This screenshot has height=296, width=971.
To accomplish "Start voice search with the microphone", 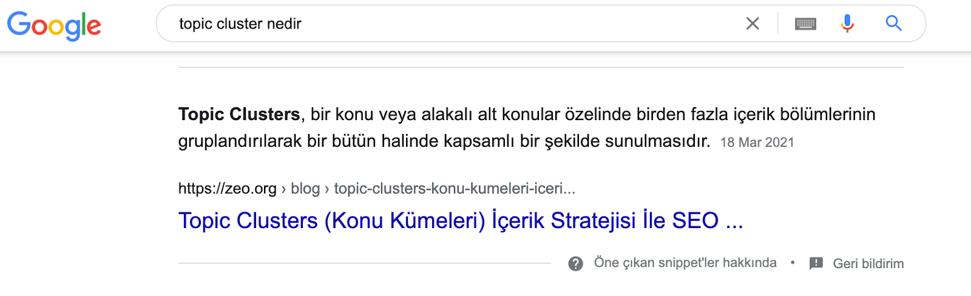I will click(x=847, y=24).
